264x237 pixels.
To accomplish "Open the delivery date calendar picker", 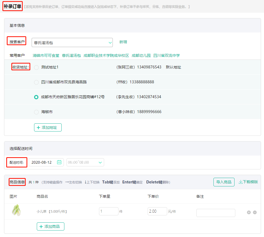I will click(x=60, y=162).
